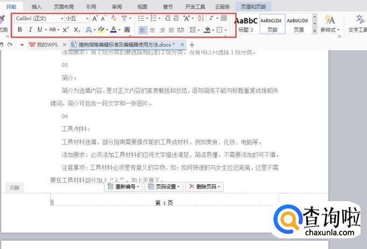Screen dimensions: 367x249
Task: Apply the 标题 3 heading style
Action: (x=246, y=24)
